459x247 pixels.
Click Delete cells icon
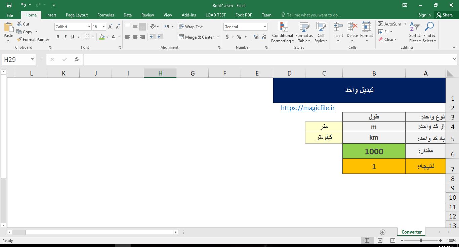(352, 28)
